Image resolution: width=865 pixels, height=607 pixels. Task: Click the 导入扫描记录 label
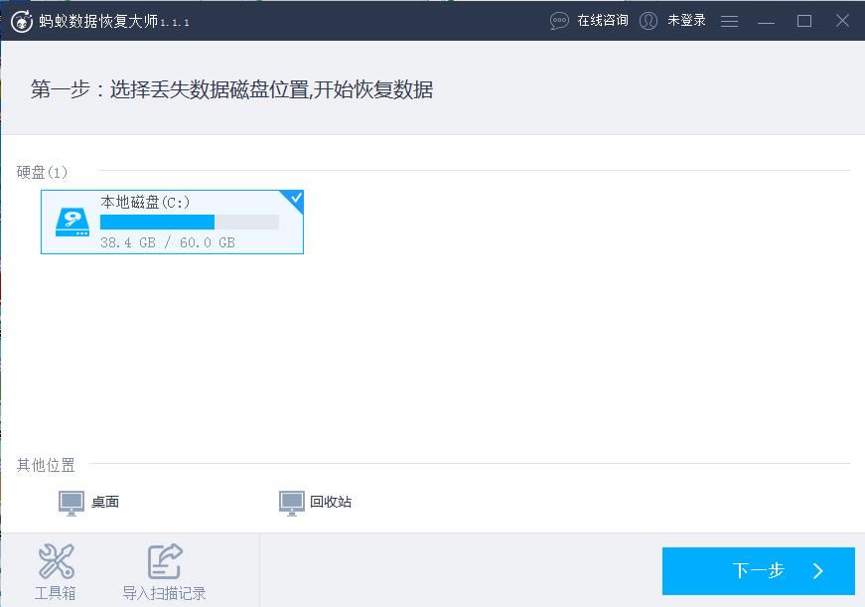165,593
